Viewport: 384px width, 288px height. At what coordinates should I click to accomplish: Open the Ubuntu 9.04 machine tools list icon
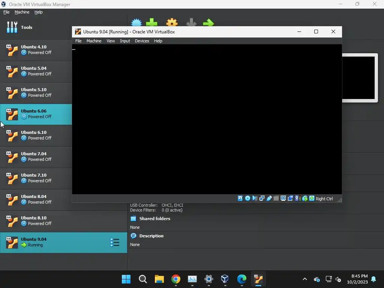[115, 243]
